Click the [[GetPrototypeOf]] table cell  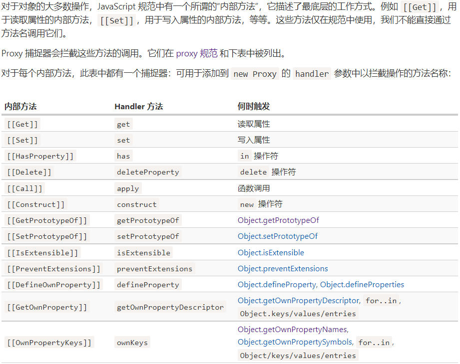coord(47,220)
